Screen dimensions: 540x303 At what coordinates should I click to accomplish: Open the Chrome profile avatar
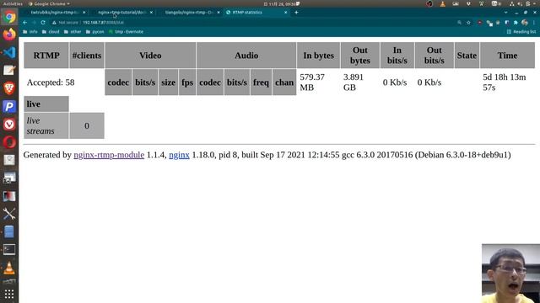(525, 23)
